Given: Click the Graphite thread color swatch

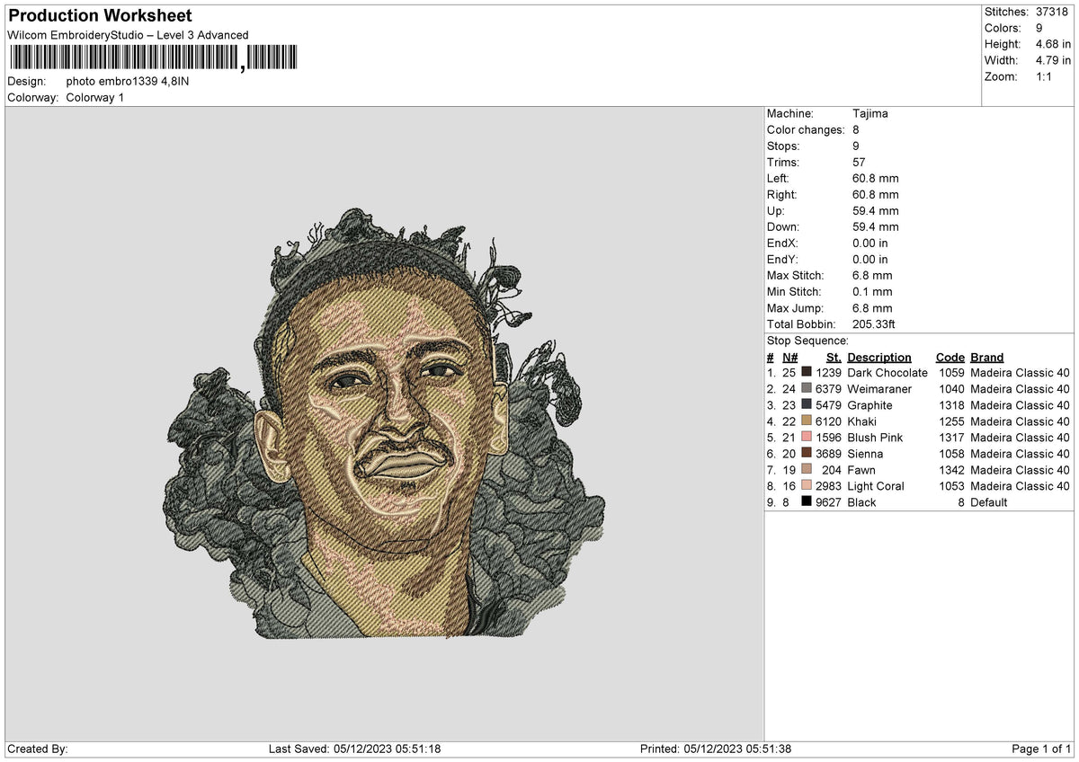Looking at the screenshot, I should pyautogui.click(x=807, y=404).
